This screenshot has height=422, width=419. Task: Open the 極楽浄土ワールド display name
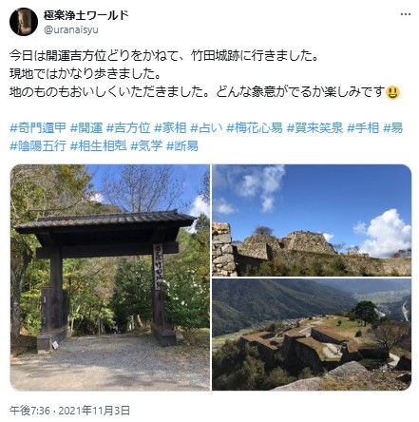(86, 14)
